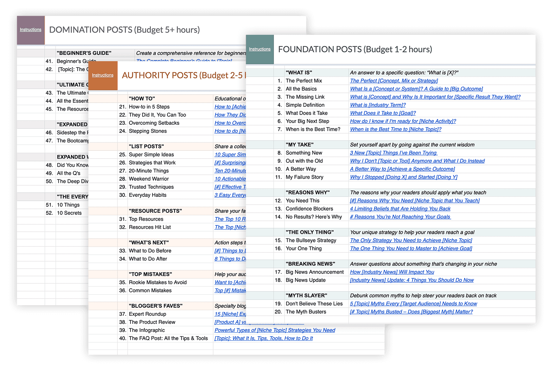Open Instructions link in Authority Posts sheet
The image size is (556, 372).
(103, 75)
